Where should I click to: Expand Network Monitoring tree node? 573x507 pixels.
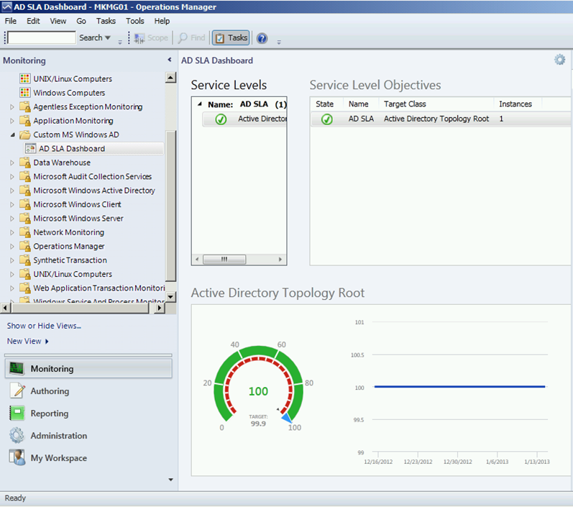[x=12, y=232]
